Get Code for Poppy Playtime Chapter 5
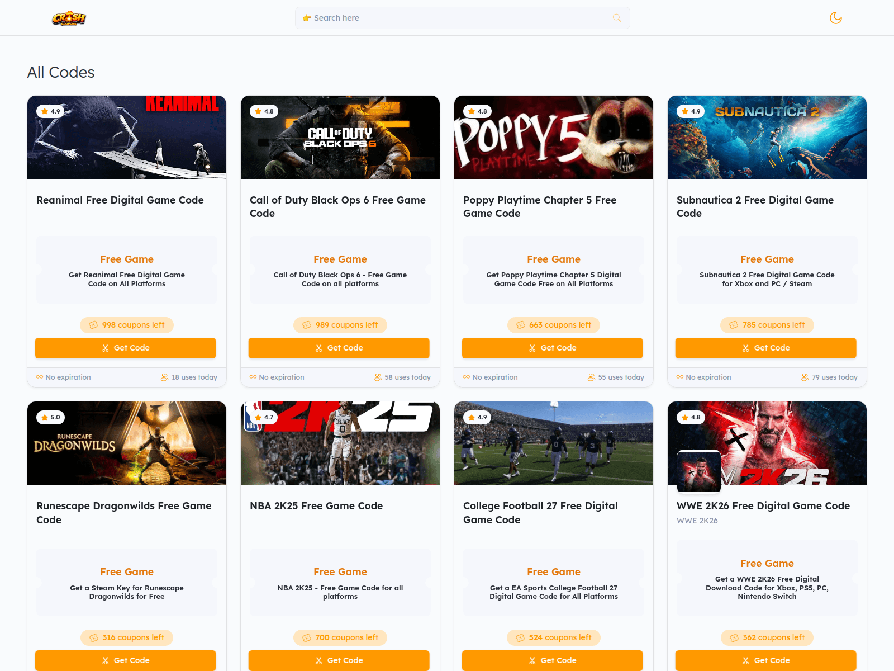 point(553,348)
